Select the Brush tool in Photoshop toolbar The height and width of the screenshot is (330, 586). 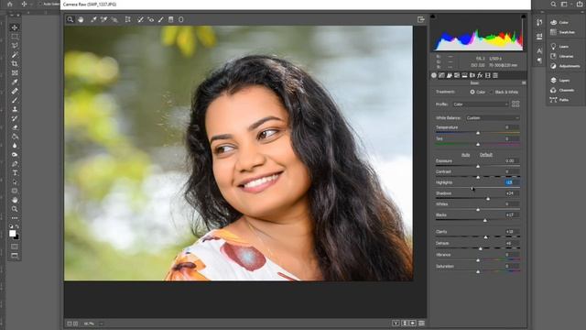pyautogui.click(x=15, y=100)
